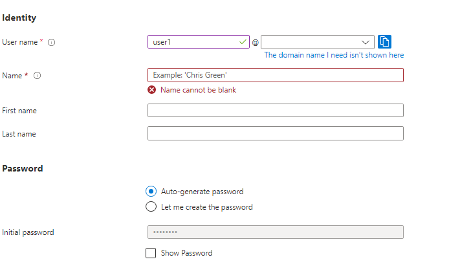Click into the Last name text box
Viewport: 471px width, 266px height.
click(275, 134)
